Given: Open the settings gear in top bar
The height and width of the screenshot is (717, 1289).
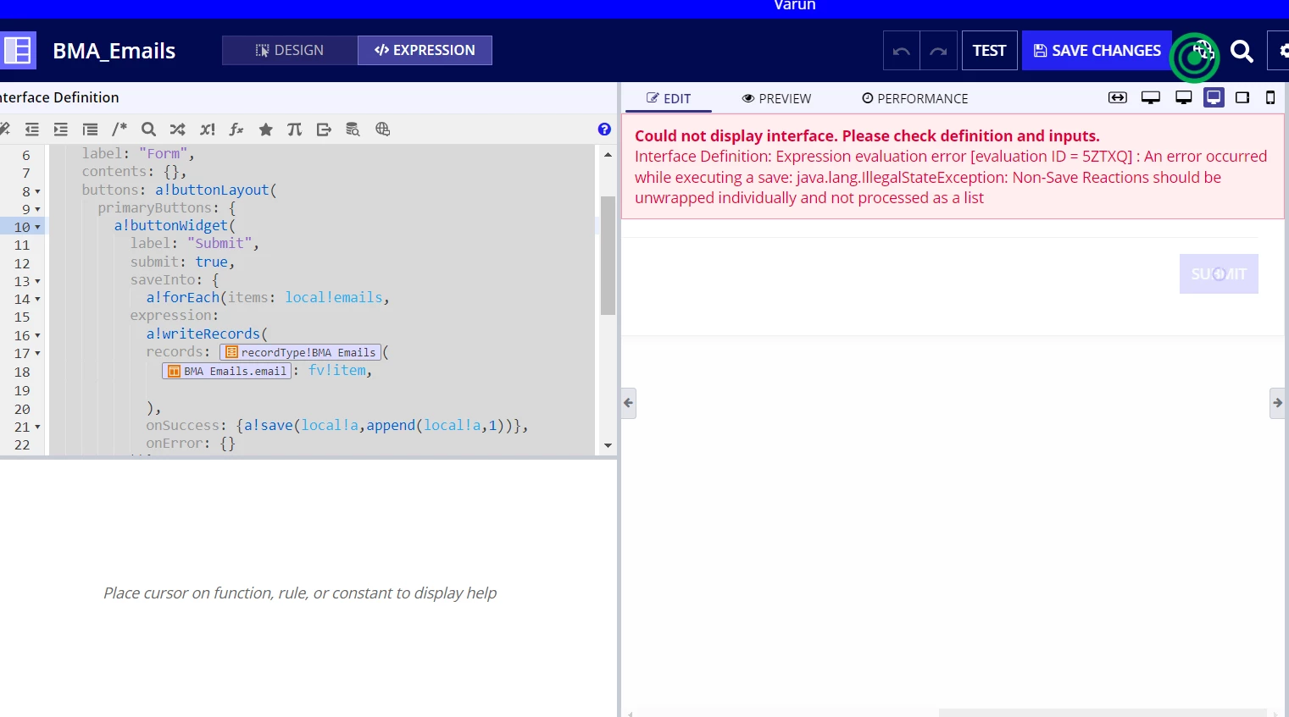Looking at the screenshot, I should coord(1282,51).
